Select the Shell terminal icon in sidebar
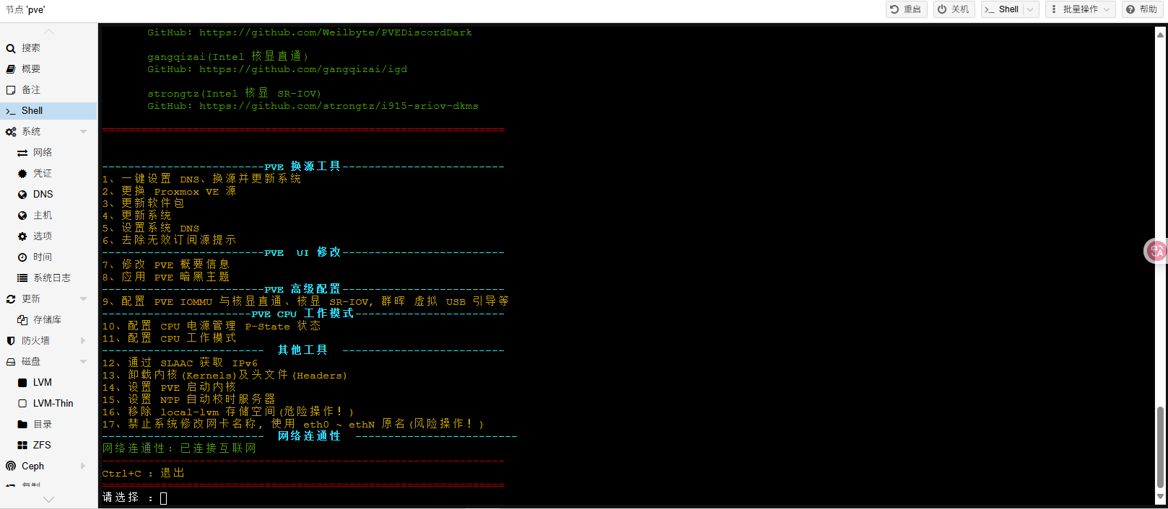The width and height of the screenshot is (1168, 509). click(x=11, y=111)
